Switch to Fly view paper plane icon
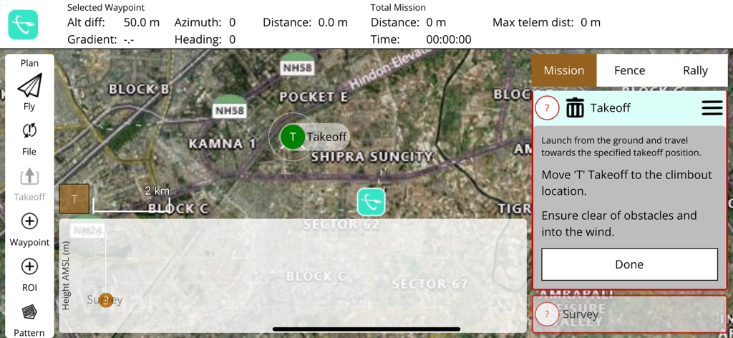Screen dimensions: 733x338 click(29, 85)
